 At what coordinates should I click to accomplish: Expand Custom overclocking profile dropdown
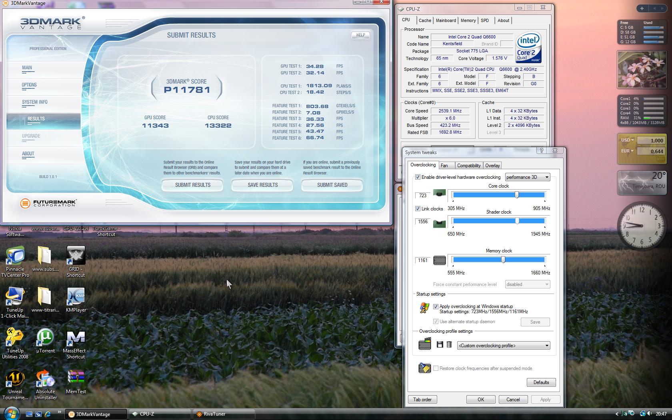[504, 346]
